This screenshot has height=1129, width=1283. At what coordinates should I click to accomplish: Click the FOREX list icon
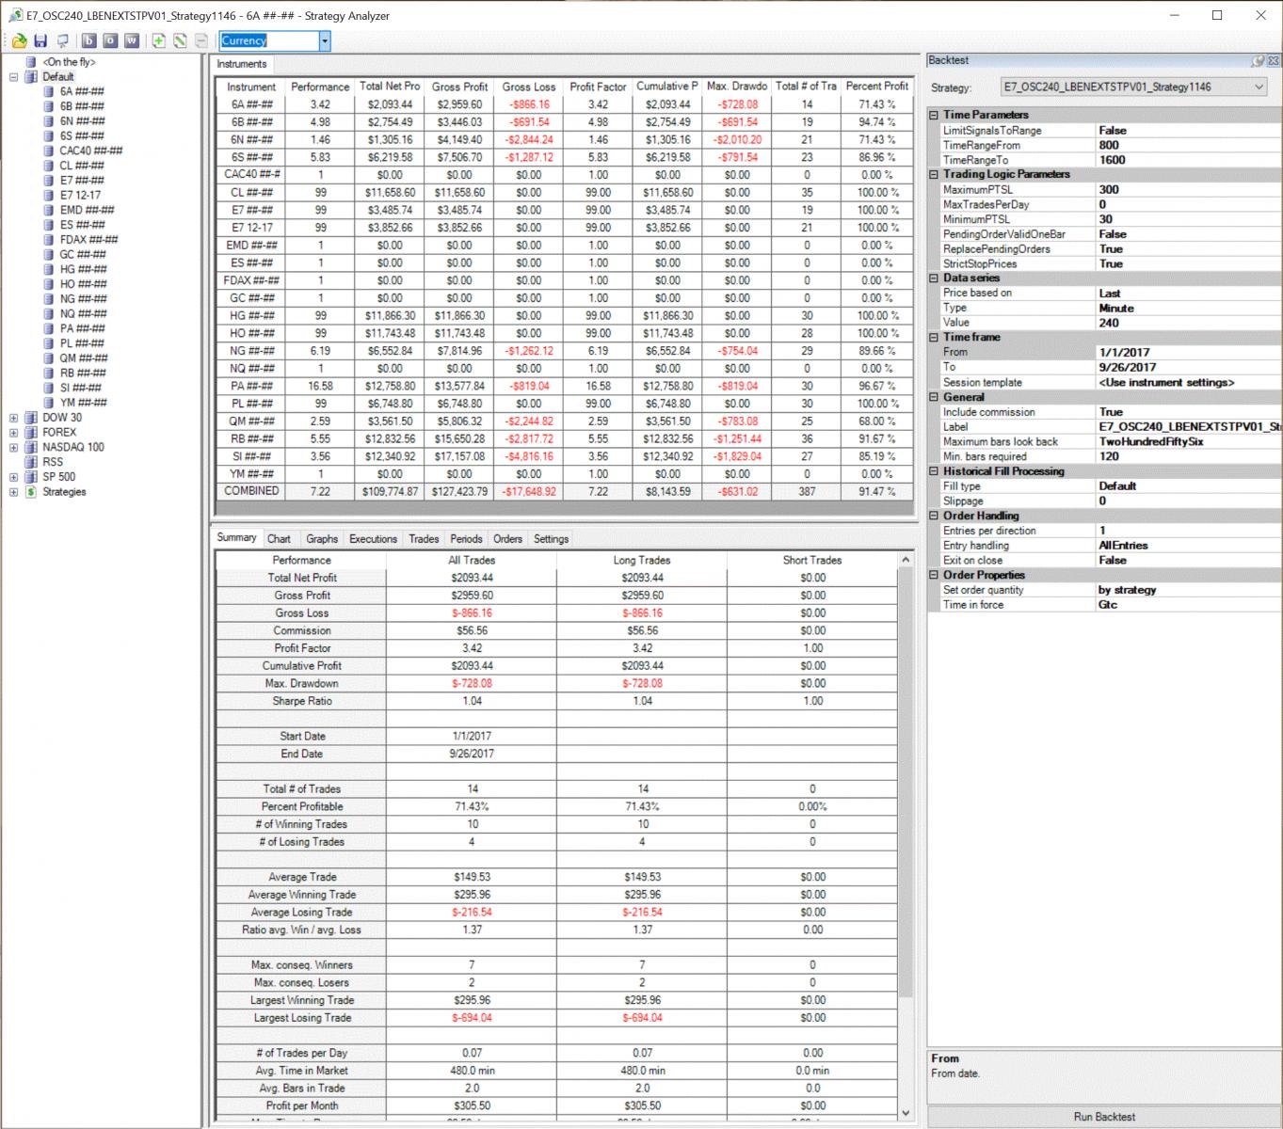coord(31,433)
